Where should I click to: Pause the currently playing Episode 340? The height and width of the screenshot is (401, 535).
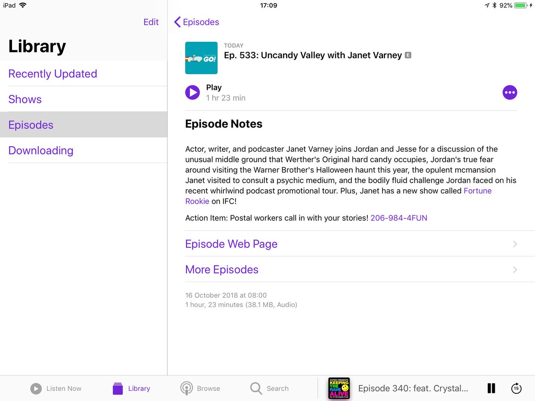[491, 389]
